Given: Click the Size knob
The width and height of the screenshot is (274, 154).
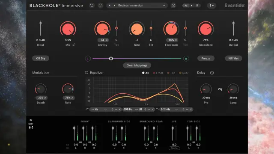Looking at the screenshot, I should (x=137, y=29).
